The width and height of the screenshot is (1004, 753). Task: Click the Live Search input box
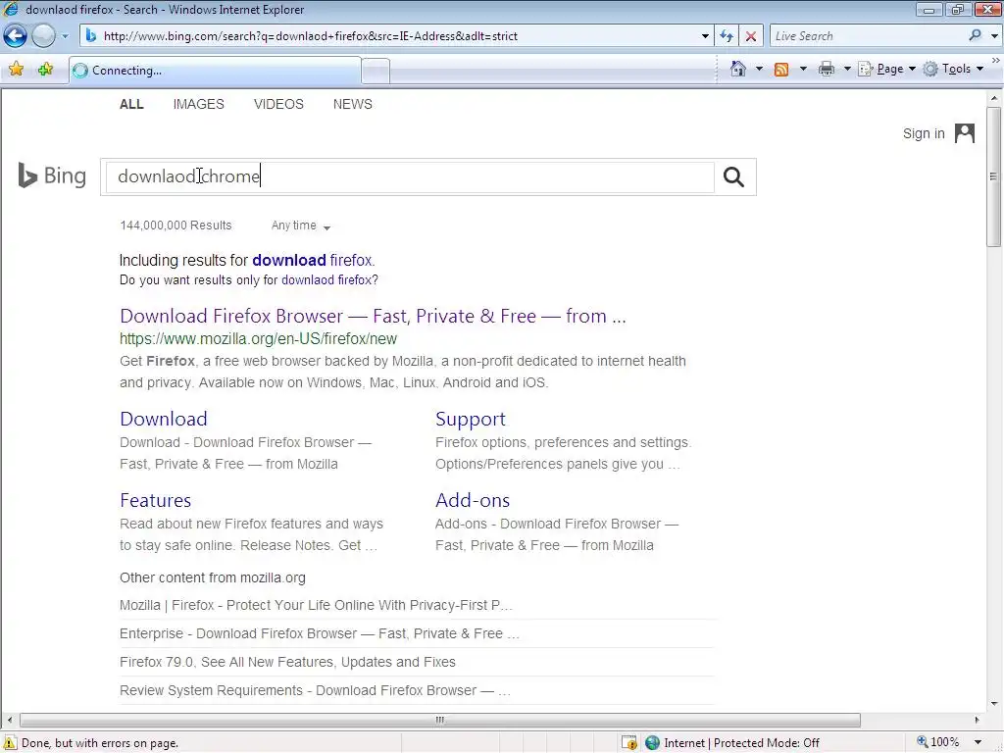868,36
